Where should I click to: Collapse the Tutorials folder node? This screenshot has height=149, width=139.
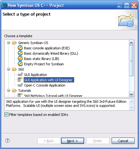click(9, 91)
